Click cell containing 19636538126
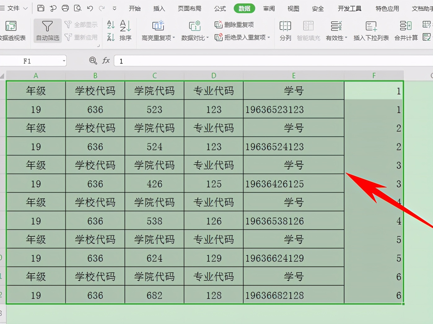433x324 pixels. point(294,221)
